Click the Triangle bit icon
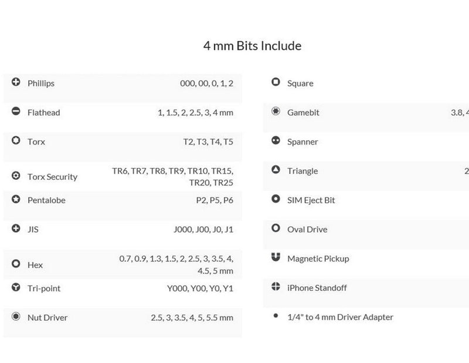This screenshot has height=363, width=469. pos(276,170)
